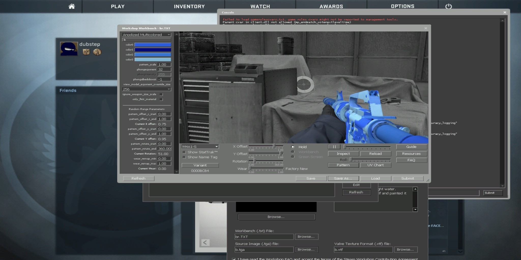Click the Y Offset slider
Viewport: 521px width, 260px height.
pos(266,153)
